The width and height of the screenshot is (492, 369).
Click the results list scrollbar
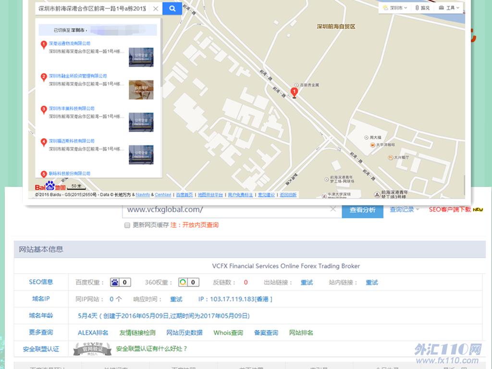[161, 53]
